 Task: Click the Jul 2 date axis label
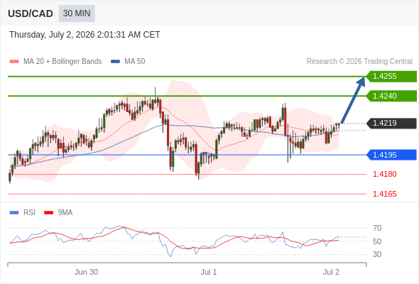click(x=331, y=272)
